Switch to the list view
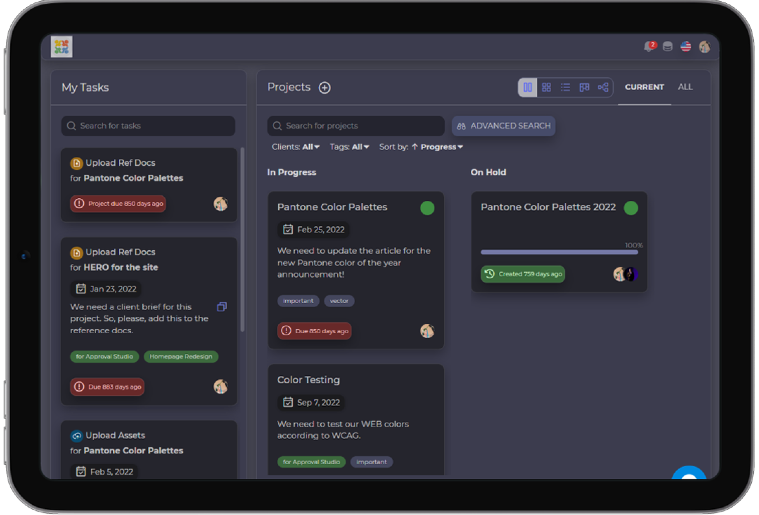 pyautogui.click(x=565, y=87)
